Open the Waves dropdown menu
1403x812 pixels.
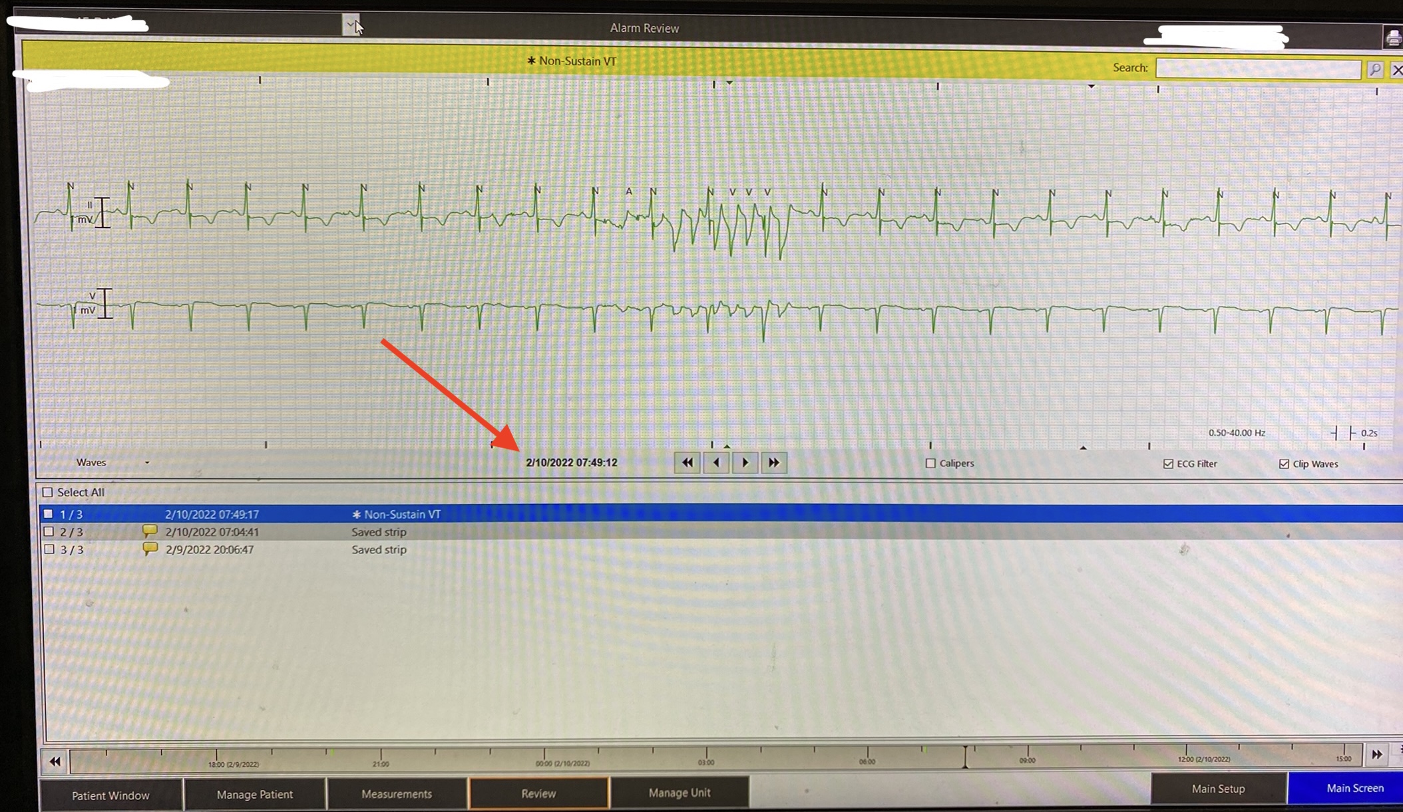(112, 462)
